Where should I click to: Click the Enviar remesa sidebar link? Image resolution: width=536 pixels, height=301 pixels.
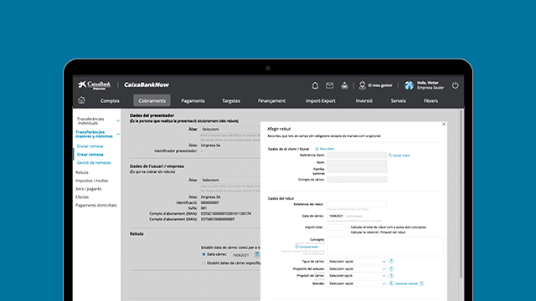90,146
